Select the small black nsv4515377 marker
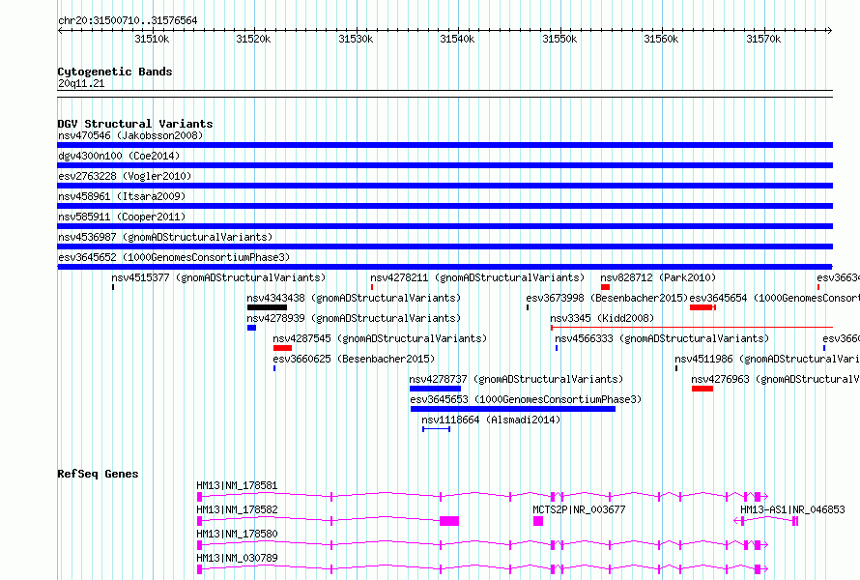This screenshot has height=580, width=860. [113, 287]
